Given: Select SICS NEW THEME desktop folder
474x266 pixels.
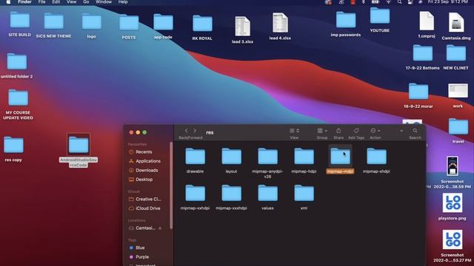Looking at the screenshot, I should click(54, 21).
